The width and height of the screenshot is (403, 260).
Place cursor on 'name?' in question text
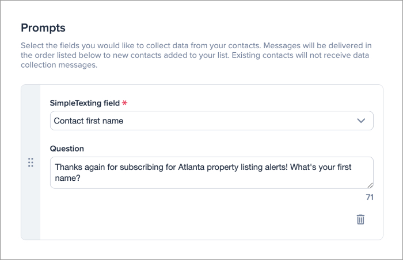[67, 178]
